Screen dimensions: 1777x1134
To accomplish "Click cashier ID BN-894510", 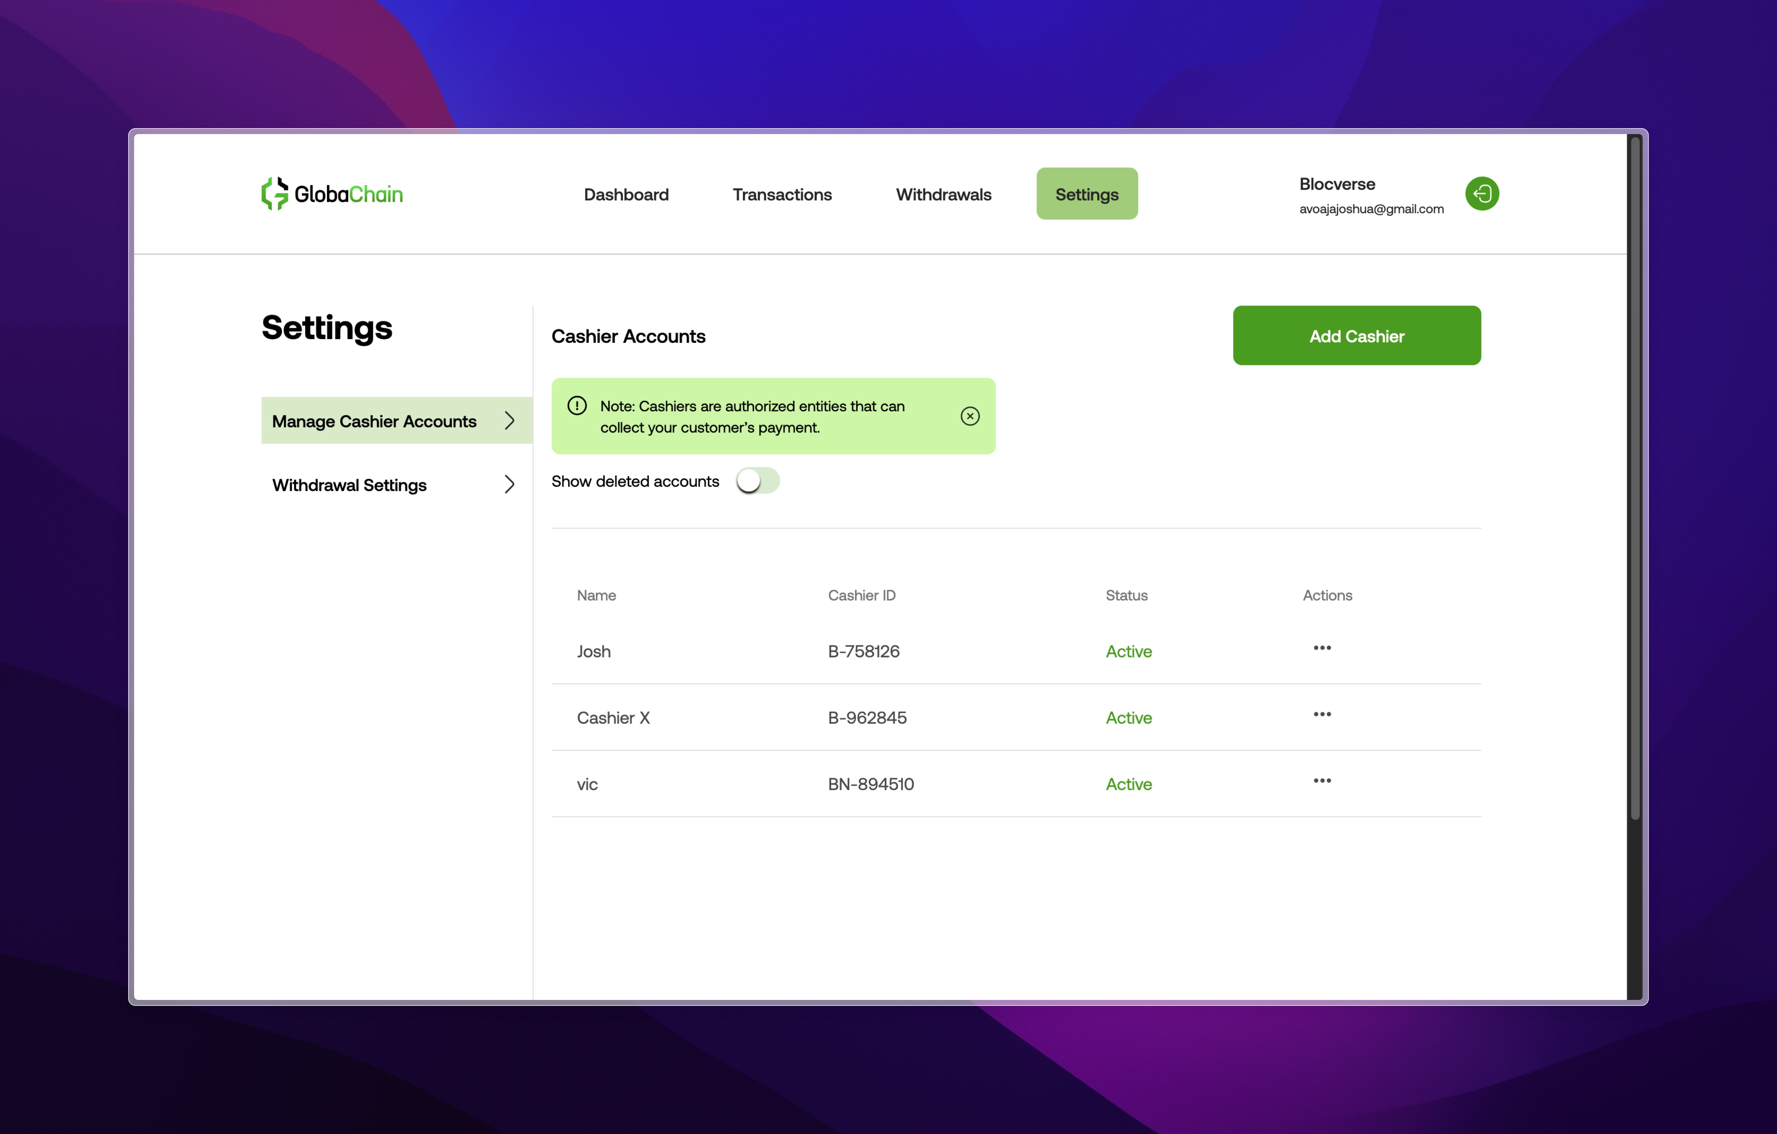I will tap(871, 784).
